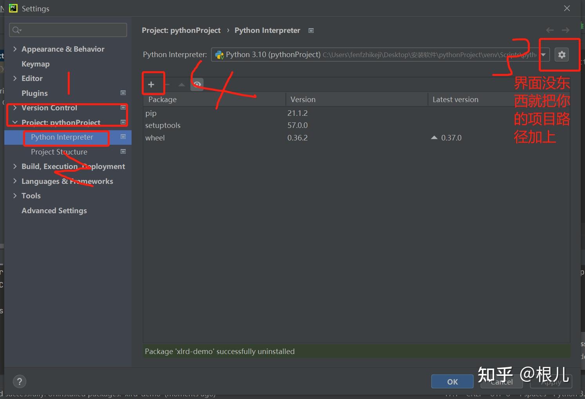585x399 pixels.
Task: Click the Python logo in interpreter field
Action: tap(220, 55)
